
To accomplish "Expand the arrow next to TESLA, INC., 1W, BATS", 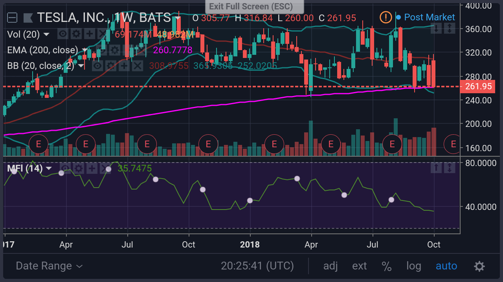I will pyautogui.click(x=178, y=18).
